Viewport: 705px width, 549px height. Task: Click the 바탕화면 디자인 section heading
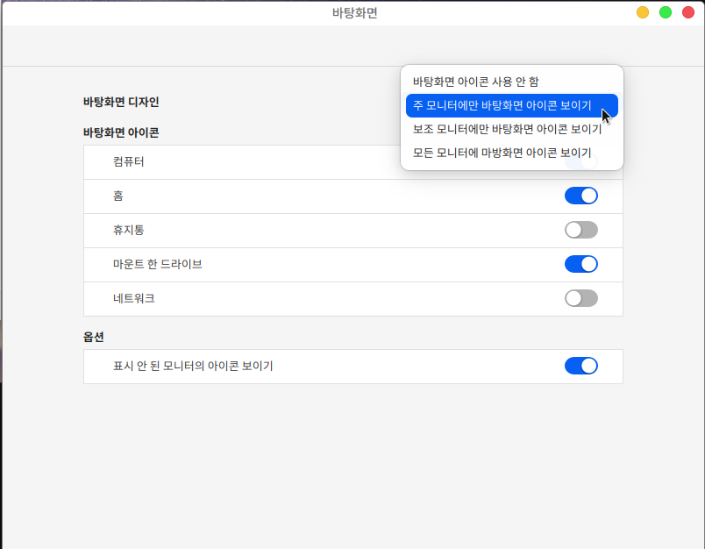pos(121,102)
